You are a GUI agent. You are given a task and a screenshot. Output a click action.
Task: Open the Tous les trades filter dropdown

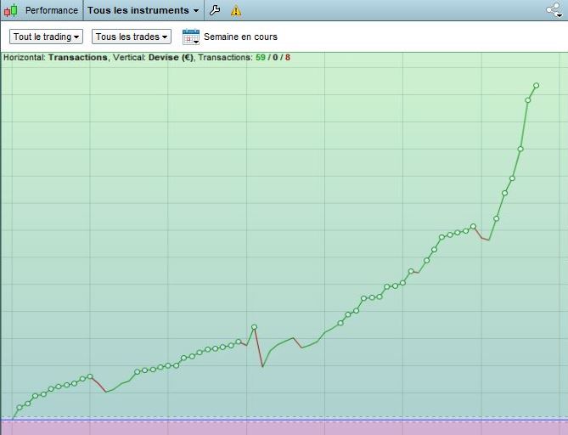click(132, 37)
